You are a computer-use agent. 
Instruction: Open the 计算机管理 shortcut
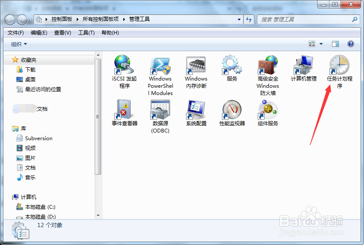[x=304, y=68]
